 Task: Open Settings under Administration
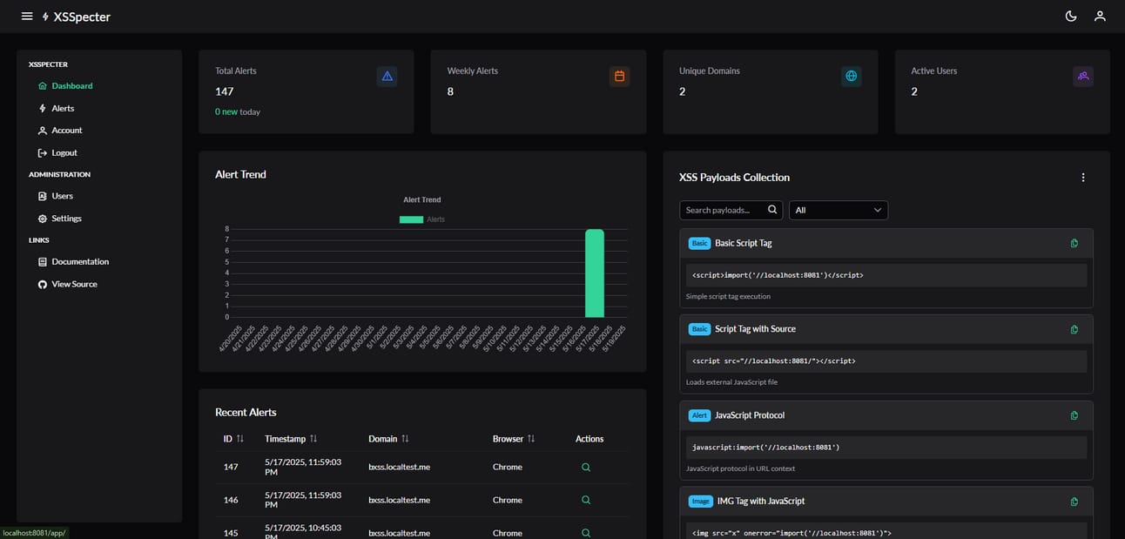click(60, 219)
